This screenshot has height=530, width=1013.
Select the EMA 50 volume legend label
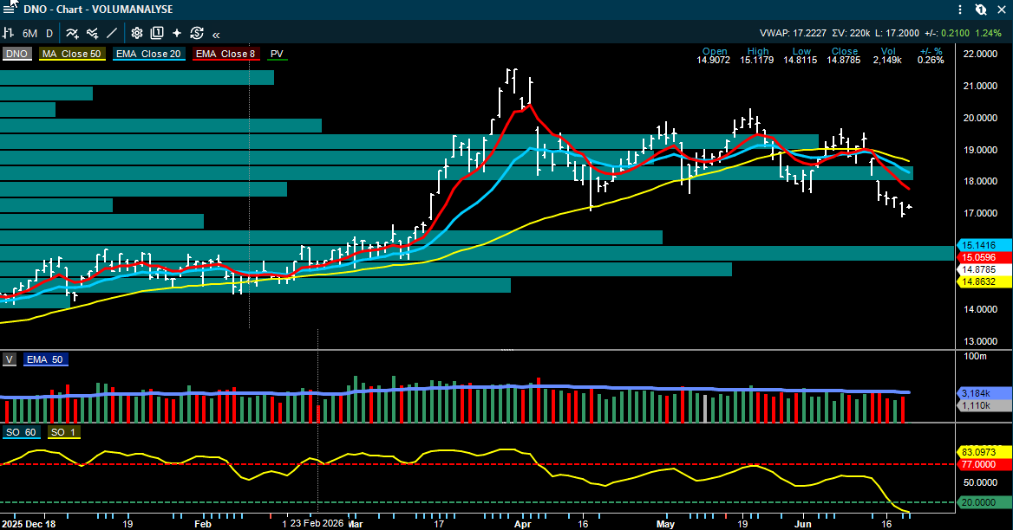pyautogui.click(x=45, y=359)
